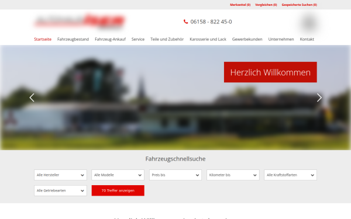351x219 pixels.
Task: Click the phone icon beside the number
Action: [185, 22]
